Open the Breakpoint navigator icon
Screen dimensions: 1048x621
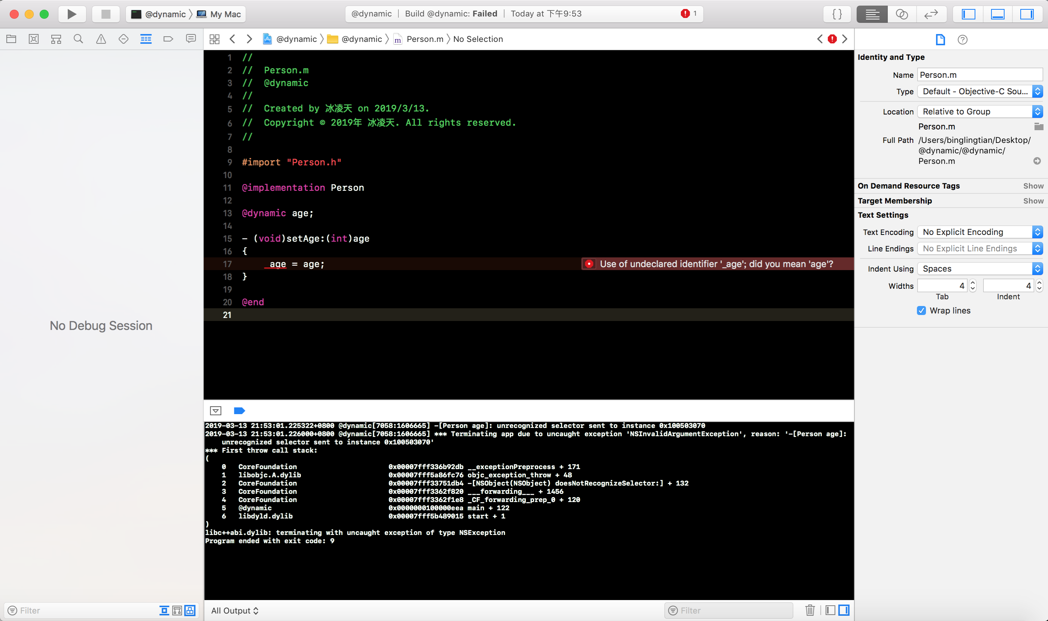point(168,39)
